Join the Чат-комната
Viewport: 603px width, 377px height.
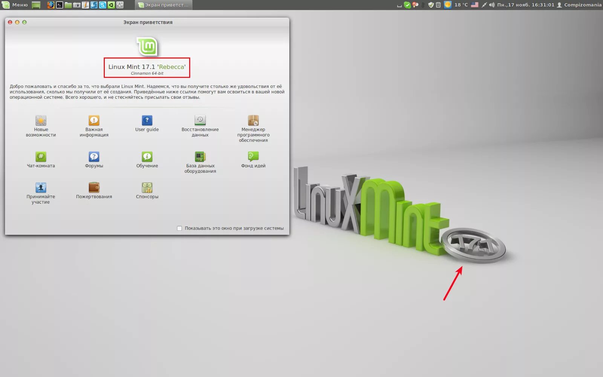pyautogui.click(x=41, y=159)
